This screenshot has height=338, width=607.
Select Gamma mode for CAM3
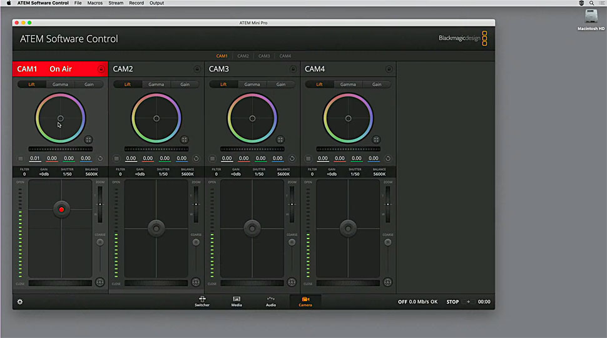click(252, 84)
